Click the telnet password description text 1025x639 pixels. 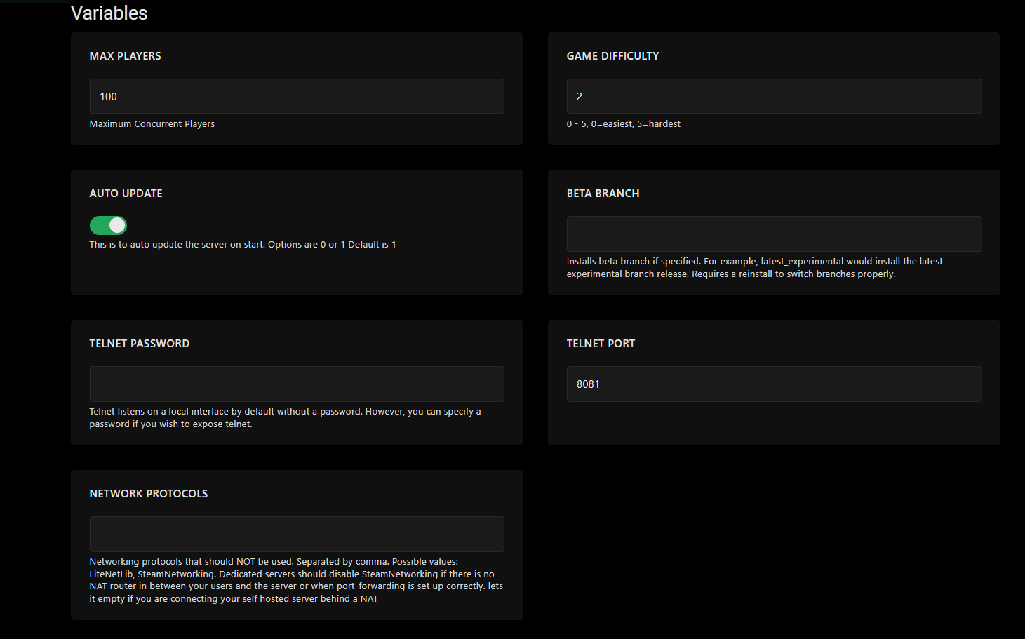pyautogui.click(x=285, y=417)
